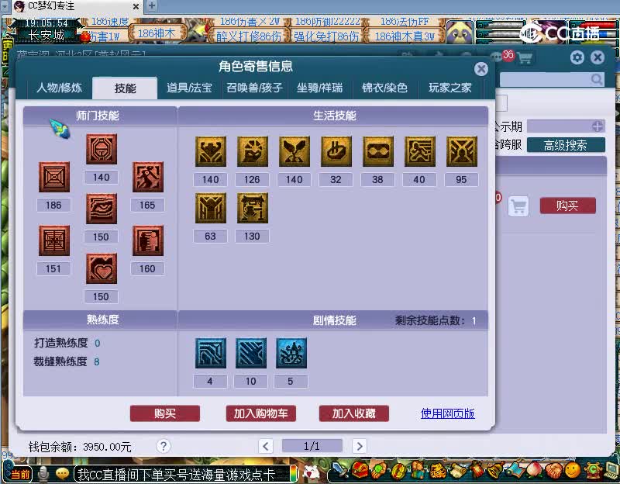This screenshot has width=620, height=484.
Task: Click the 购买 button in the dialog
Action: point(165,413)
